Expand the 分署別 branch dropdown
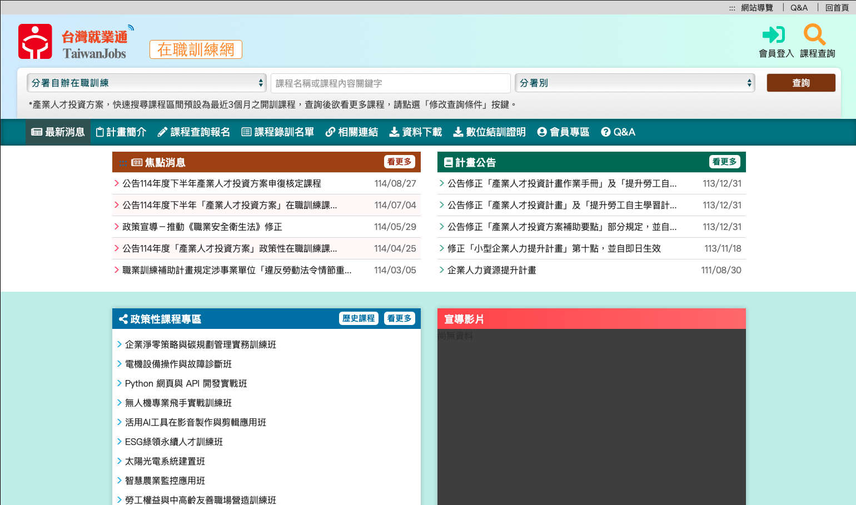This screenshot has width=856, height=505. (634, 83)
